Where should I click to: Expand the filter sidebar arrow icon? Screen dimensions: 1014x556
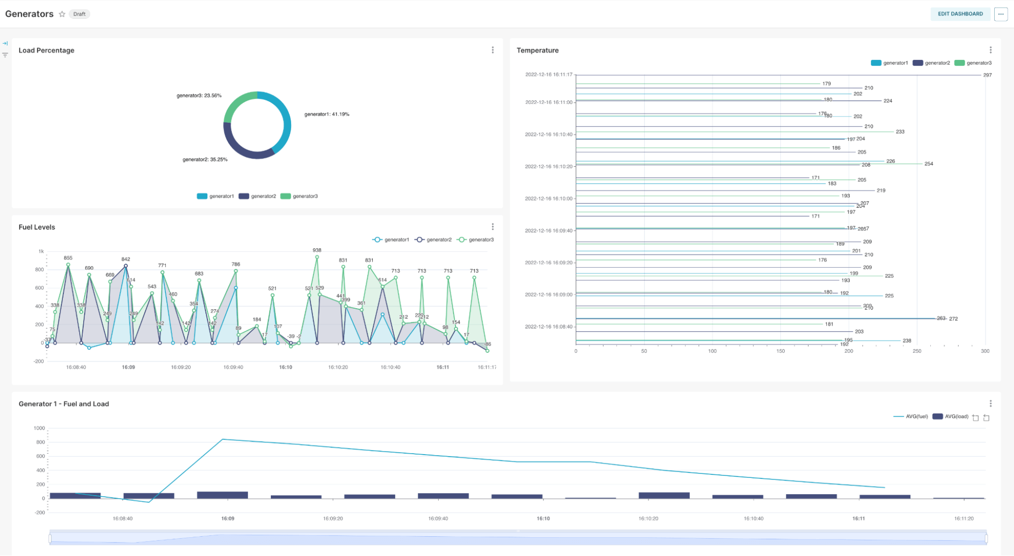[5, 44]
